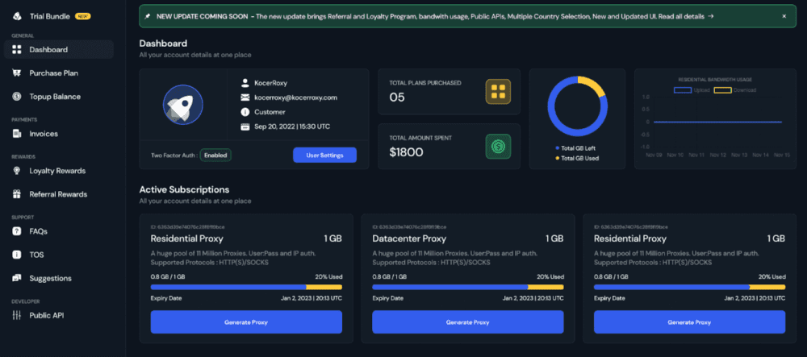Click the User Settings button
This screenshot has height=357, width=807.
324,155
